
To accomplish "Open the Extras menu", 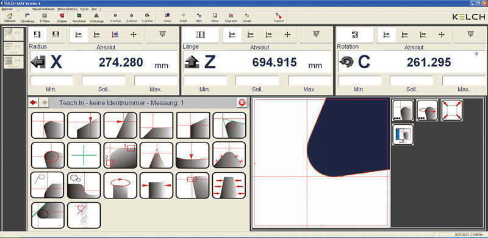I will (x=84, y=9).
